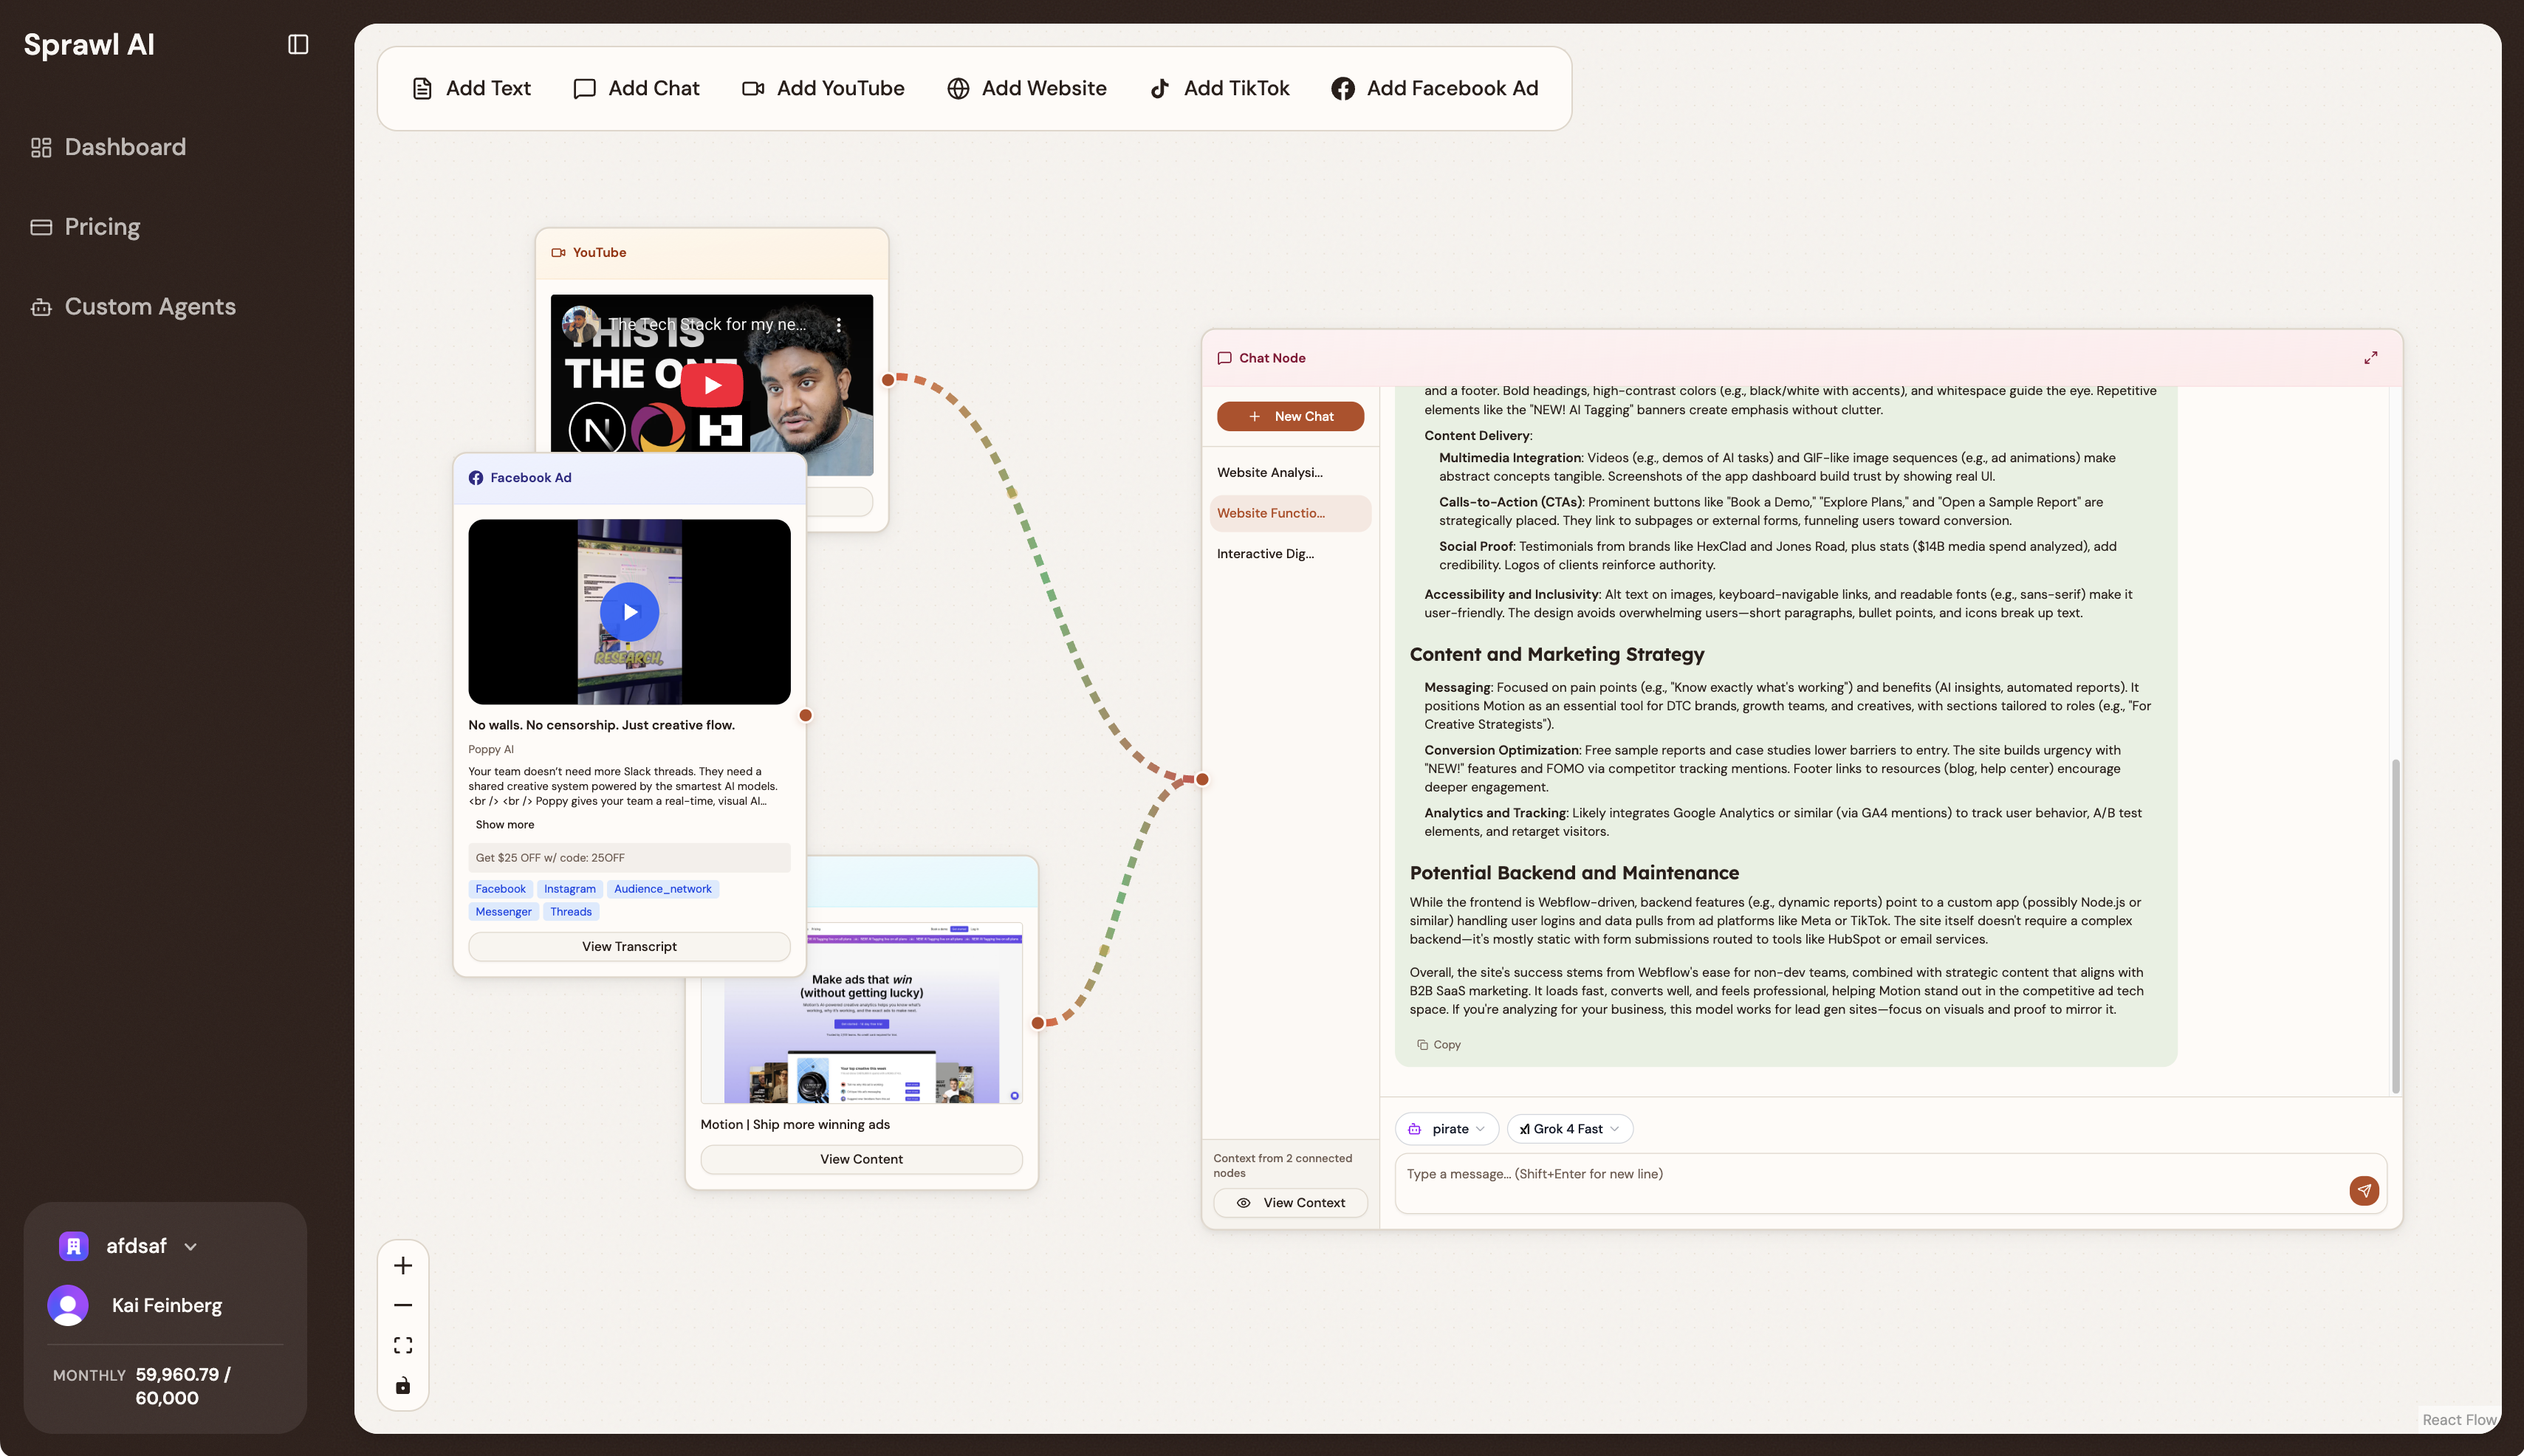Go to the Pricing page
2524x1456 pixels.
coord(102,227)
